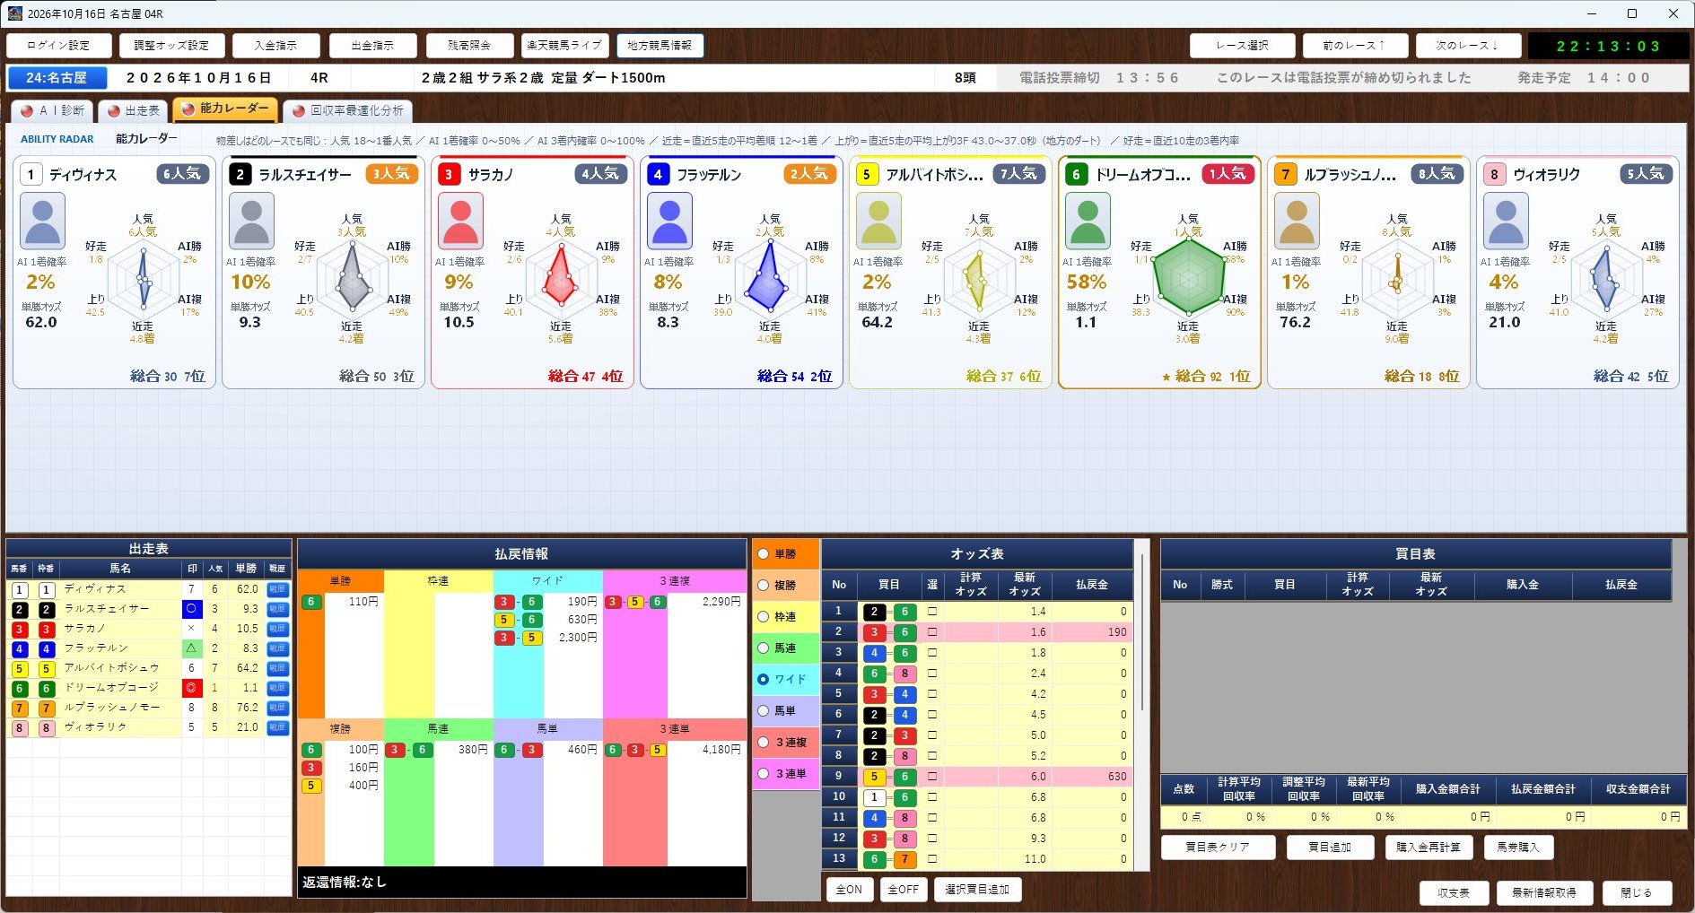Select the 馬連 bet type radio button
The width and height of the screenshot is (1695, 913).
tap(764, 648)
